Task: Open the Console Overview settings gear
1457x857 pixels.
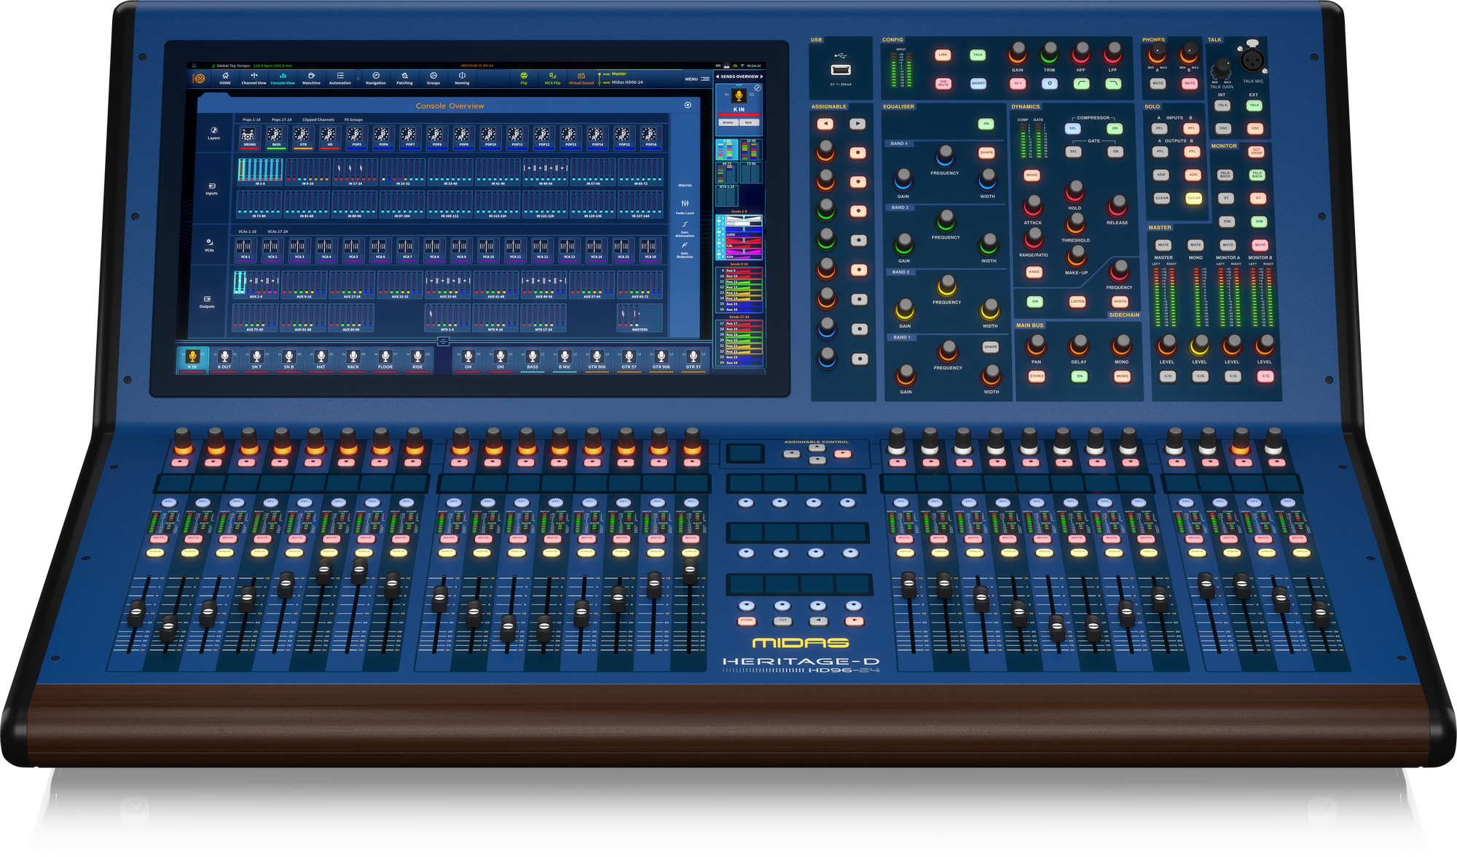Action: pos(688,106)
